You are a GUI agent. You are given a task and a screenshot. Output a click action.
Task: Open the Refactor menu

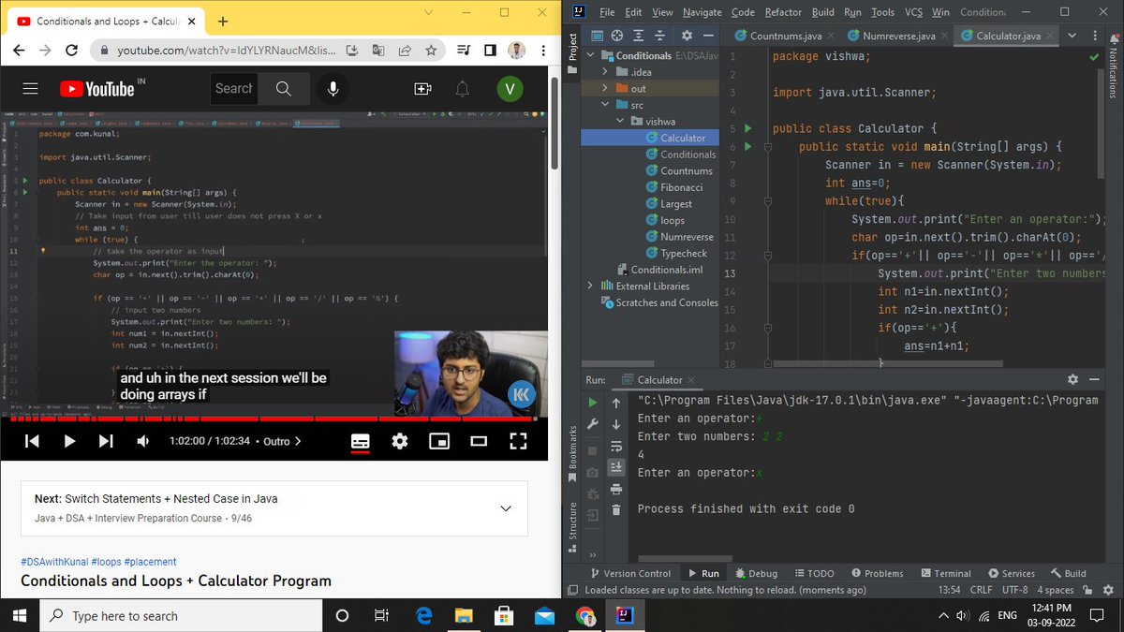(x=783, y=12)
